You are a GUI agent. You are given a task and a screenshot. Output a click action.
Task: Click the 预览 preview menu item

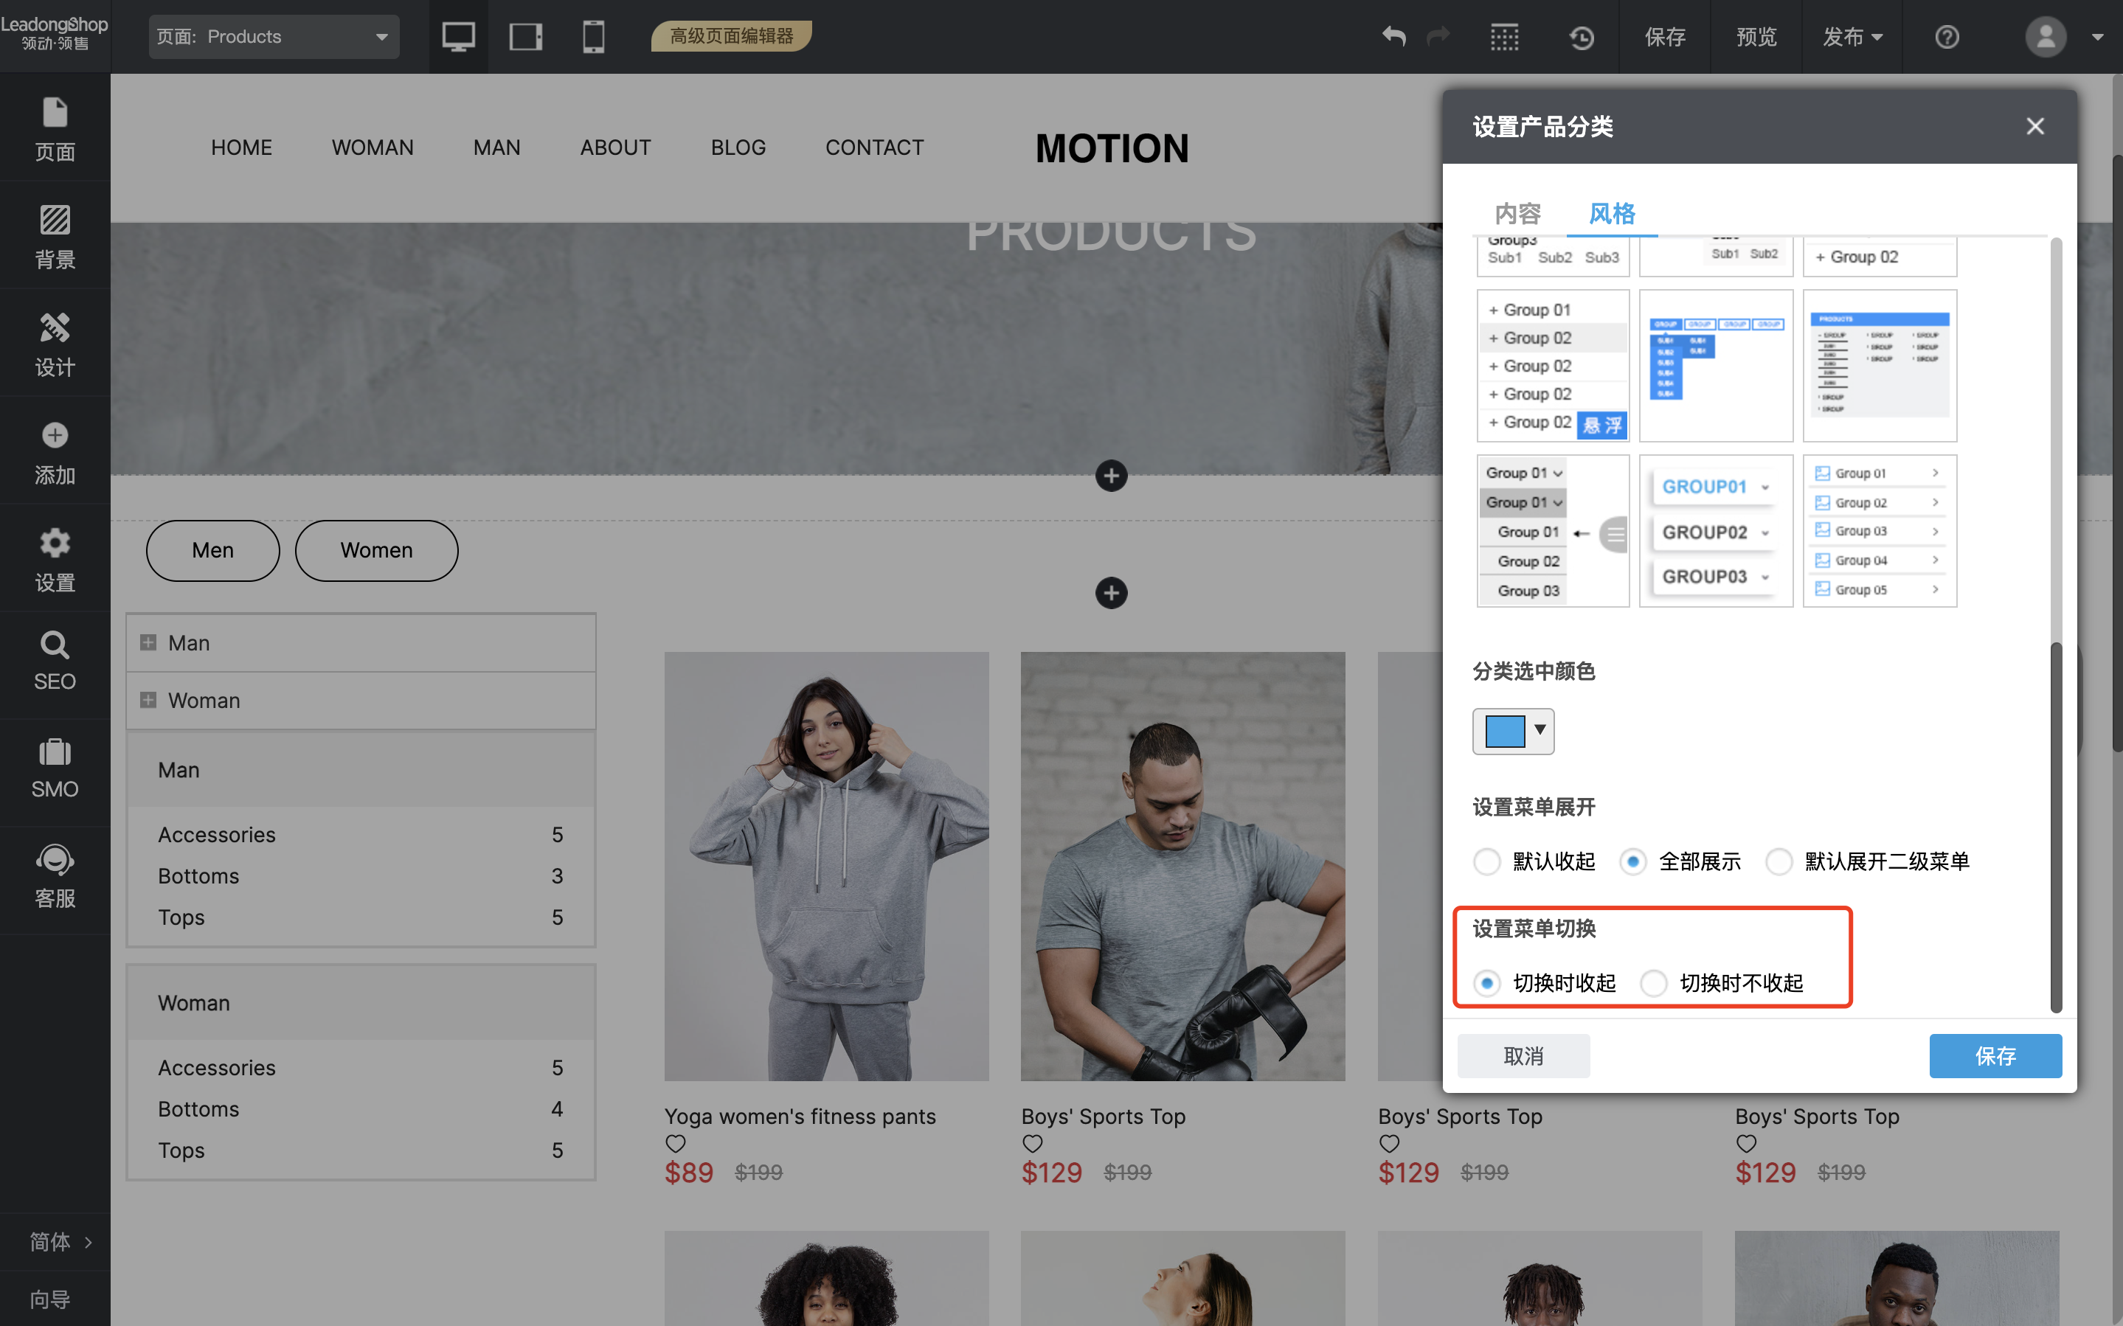[x=1756, y=37]
